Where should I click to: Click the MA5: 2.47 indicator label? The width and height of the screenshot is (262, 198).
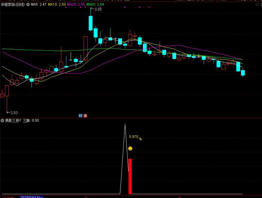pos(39,5)
